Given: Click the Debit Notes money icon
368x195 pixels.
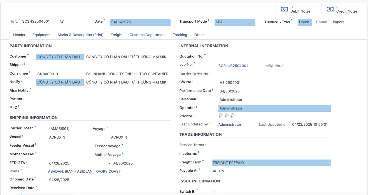Looking at the screenshot, I should click(284, 9).
